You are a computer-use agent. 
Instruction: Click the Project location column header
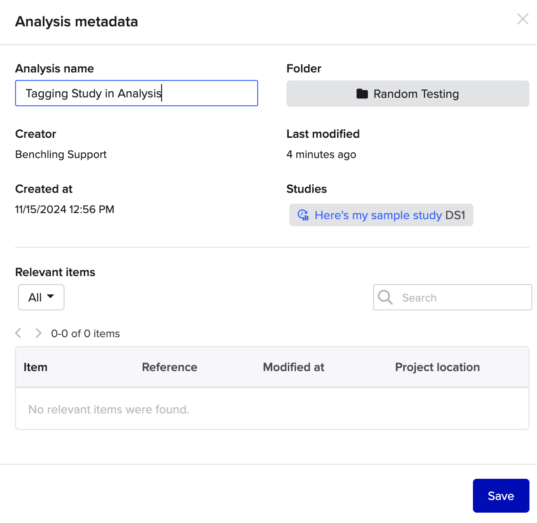(437, 367)
